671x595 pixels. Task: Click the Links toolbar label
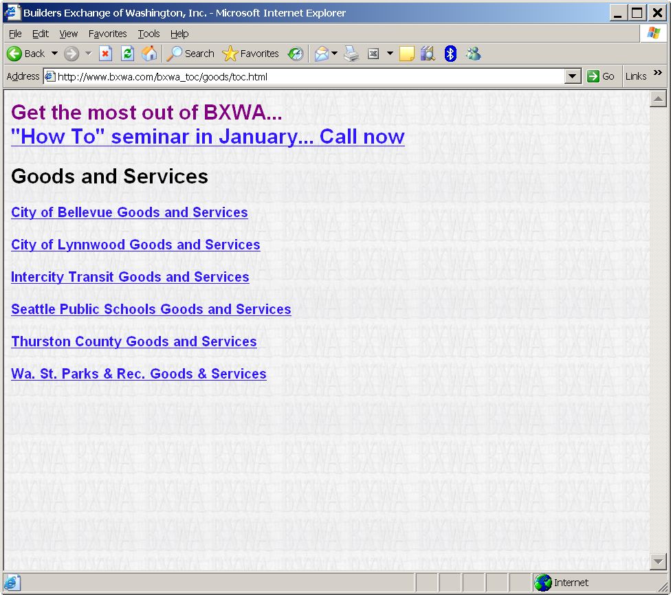point(636,76)
